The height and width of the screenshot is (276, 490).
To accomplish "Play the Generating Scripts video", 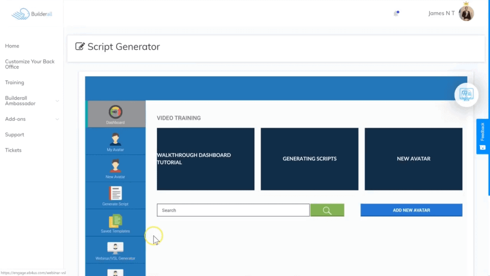I will click(x=310, y=159).
